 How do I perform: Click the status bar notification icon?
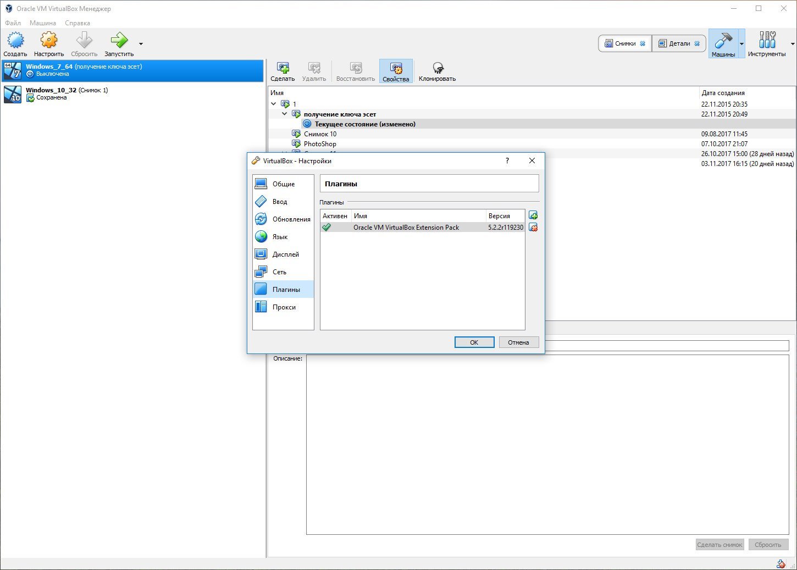point(781,563)
